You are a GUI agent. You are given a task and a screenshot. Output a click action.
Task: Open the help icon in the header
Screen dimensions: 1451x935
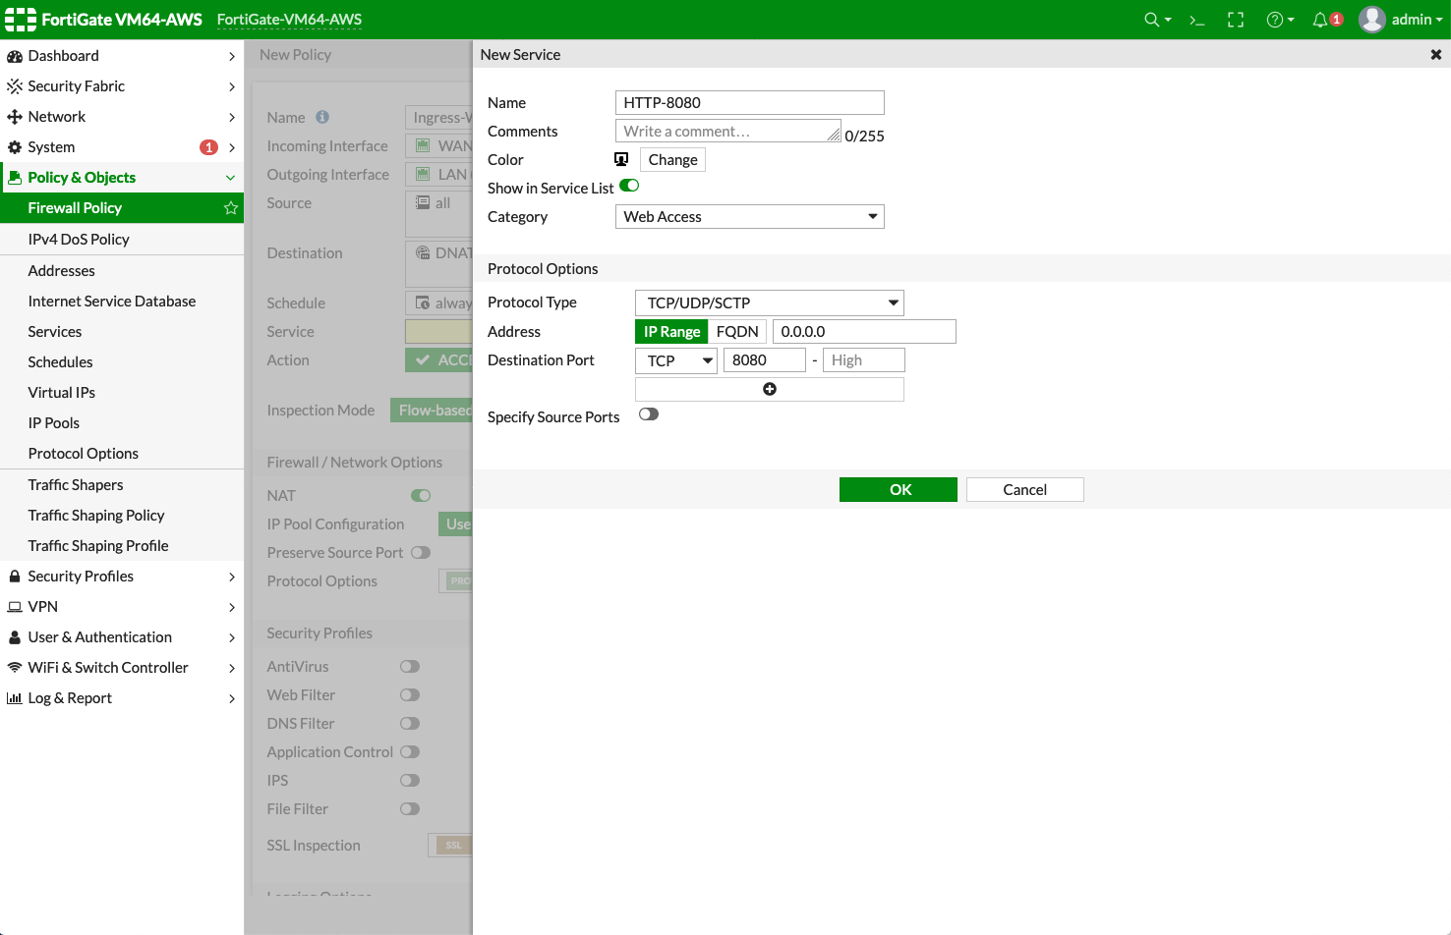[x=1275, y=19]
